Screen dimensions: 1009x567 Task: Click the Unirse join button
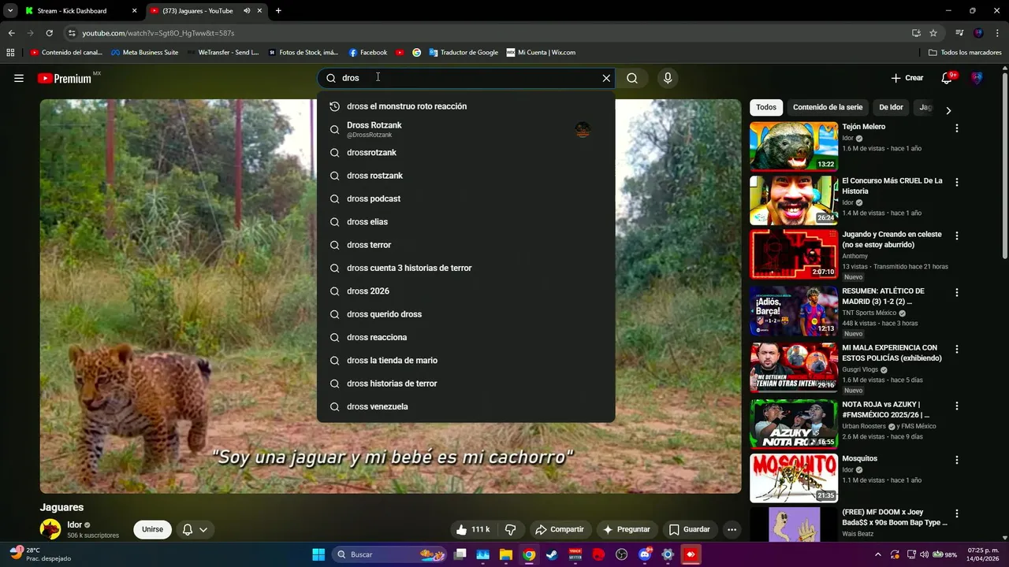point(153,530)
